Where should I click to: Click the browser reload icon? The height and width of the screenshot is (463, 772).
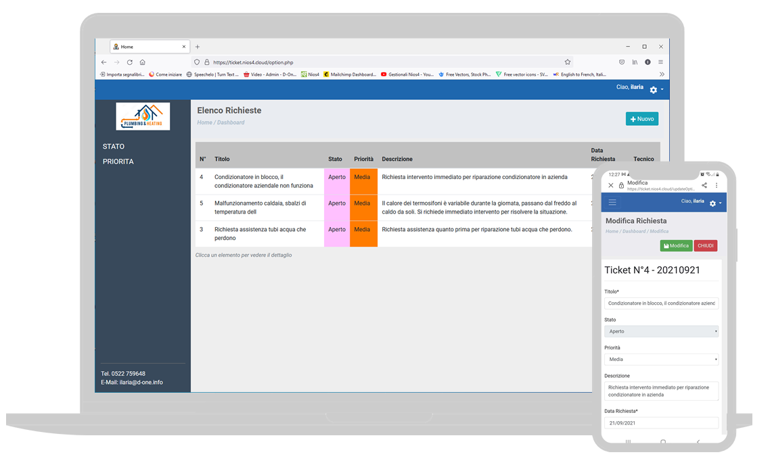pos(129,62)
